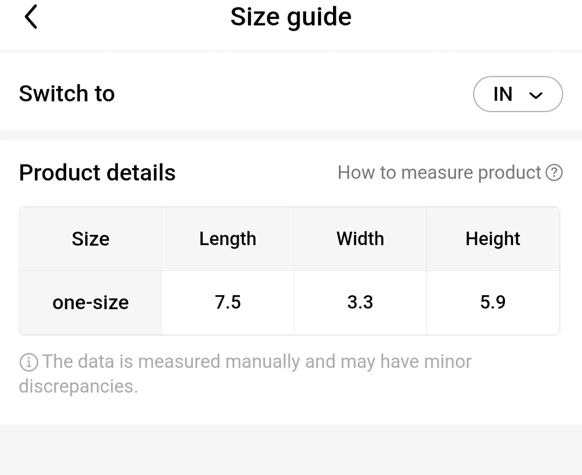Select the Height column header

tap(493, 239)
